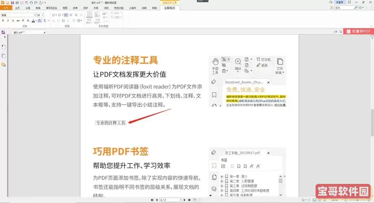Viewport: 374px width, 203px height.
Task: Click the 专业的注释工具 text box annotation
Action: 110,123
